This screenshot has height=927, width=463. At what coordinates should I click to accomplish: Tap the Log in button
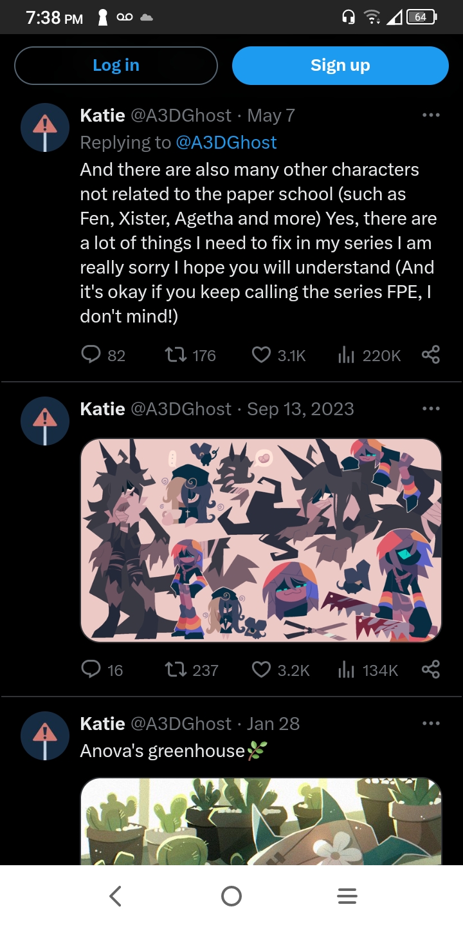pos(116,66)
